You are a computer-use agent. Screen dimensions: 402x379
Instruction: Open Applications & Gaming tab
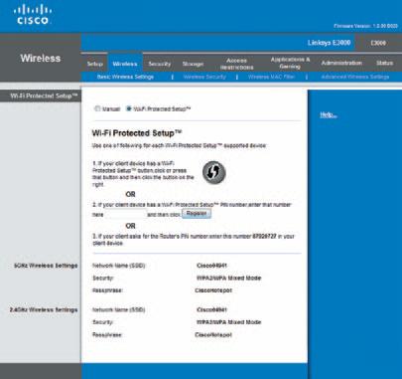[x=290, y=63]
